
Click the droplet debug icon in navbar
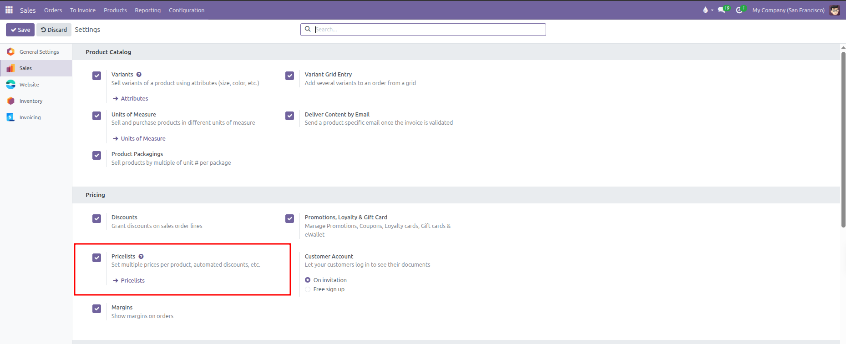(x=705, y=10)
